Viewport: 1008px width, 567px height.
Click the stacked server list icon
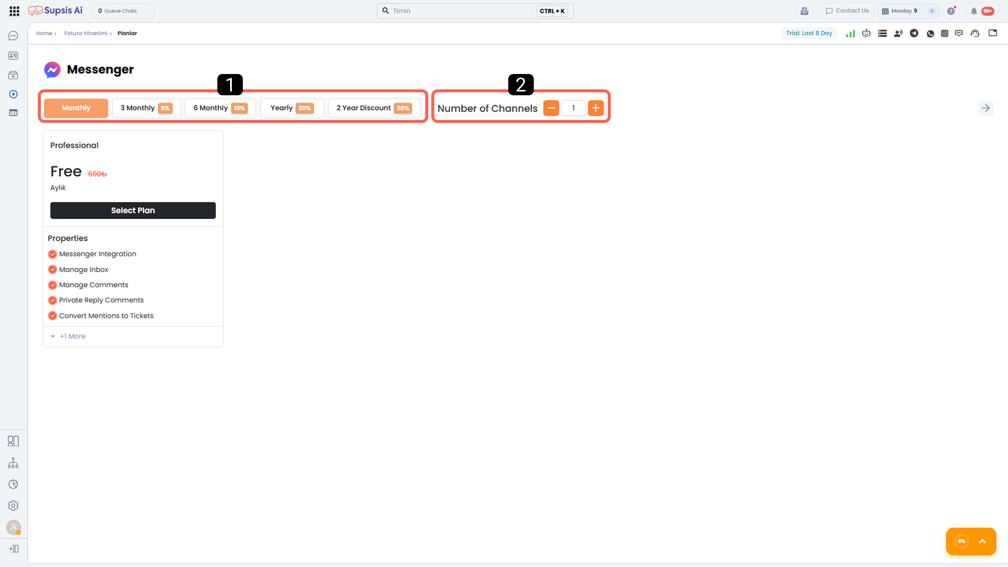[883, 33]
